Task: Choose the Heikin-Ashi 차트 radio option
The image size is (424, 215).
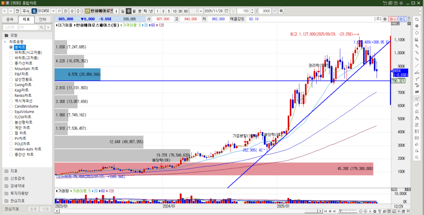Action: coord(27,149)
